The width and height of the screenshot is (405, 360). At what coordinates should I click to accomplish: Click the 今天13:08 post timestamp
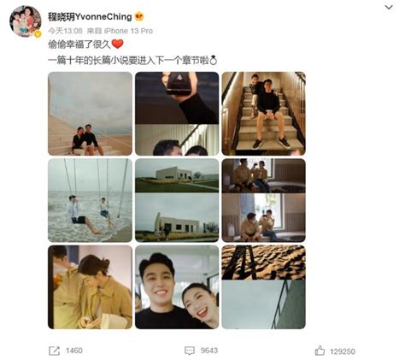[x=65, y=31]
